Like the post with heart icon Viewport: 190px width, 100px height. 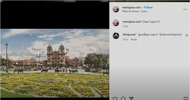(x=115, y=98)
